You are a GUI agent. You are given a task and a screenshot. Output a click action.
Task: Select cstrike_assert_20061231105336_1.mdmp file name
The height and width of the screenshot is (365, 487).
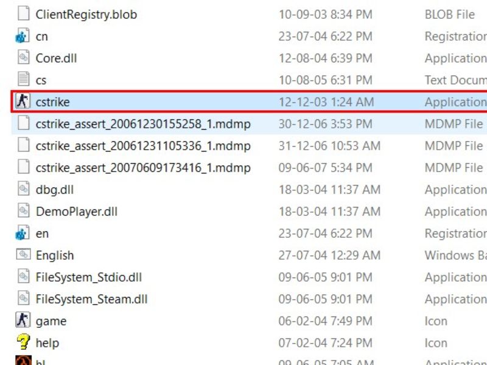[x=143, y=146]
